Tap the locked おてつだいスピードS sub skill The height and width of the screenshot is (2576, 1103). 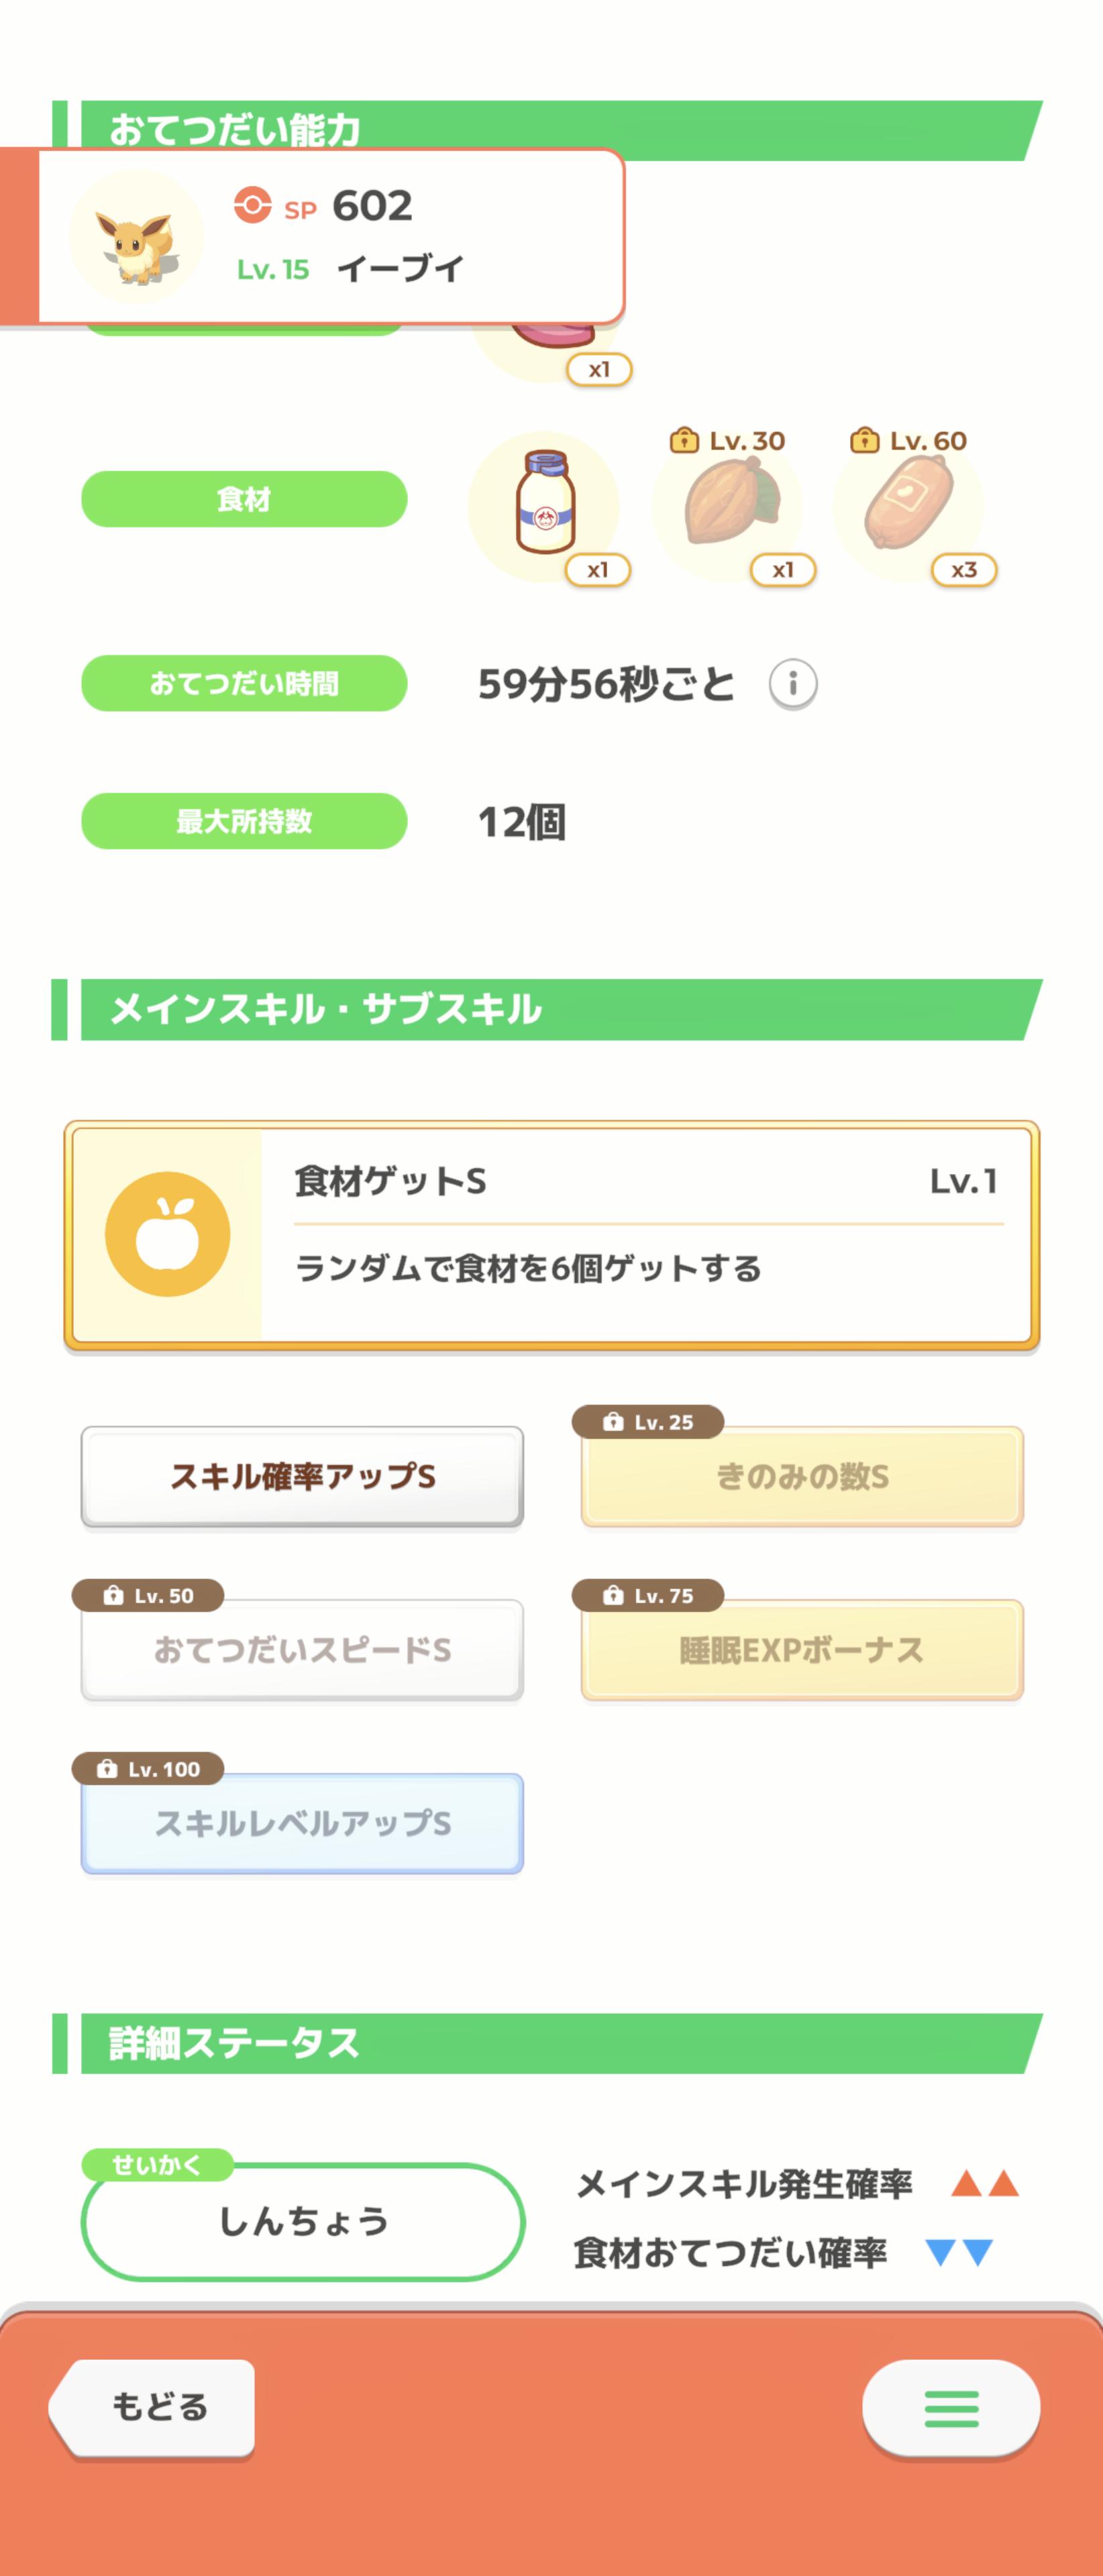[302, 1650]
